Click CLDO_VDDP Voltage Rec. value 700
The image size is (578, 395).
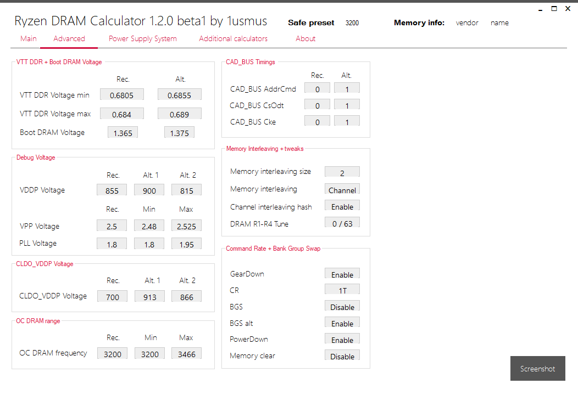113,296
